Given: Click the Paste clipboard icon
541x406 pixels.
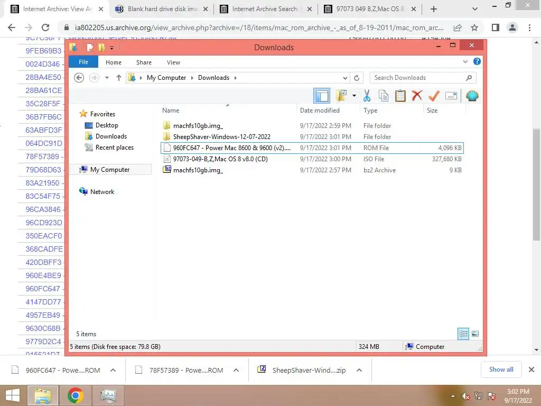Looking at the screenshot, I should tap(400, 96).
